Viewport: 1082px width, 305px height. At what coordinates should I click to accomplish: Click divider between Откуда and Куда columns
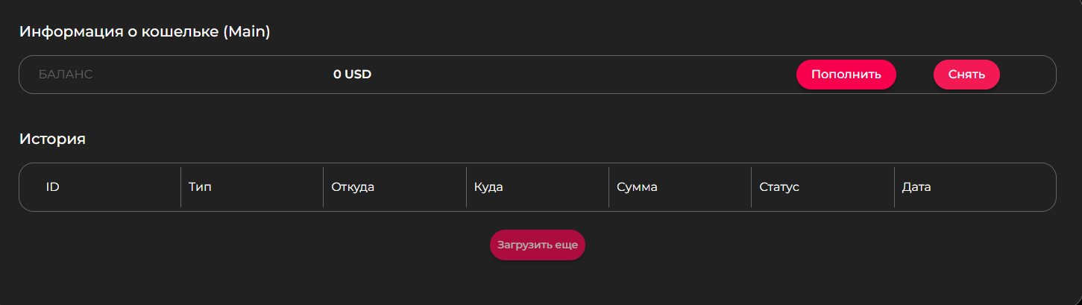pyautogui.click(x=466, y=187)
